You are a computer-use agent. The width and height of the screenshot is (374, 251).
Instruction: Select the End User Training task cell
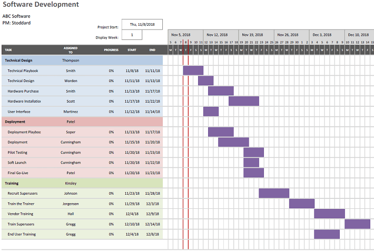[x=22, y=234]
